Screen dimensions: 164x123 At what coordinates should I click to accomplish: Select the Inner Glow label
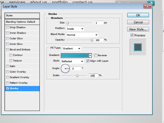pyautogui.click(x=16, y=44)
